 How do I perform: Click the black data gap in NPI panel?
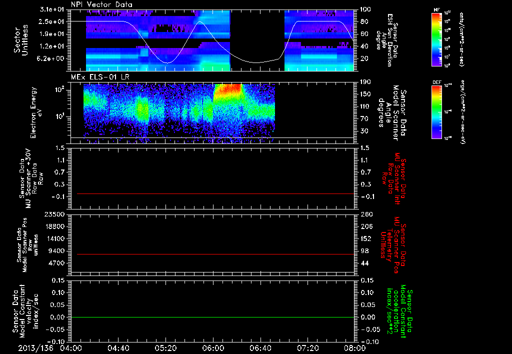point(257,40)
